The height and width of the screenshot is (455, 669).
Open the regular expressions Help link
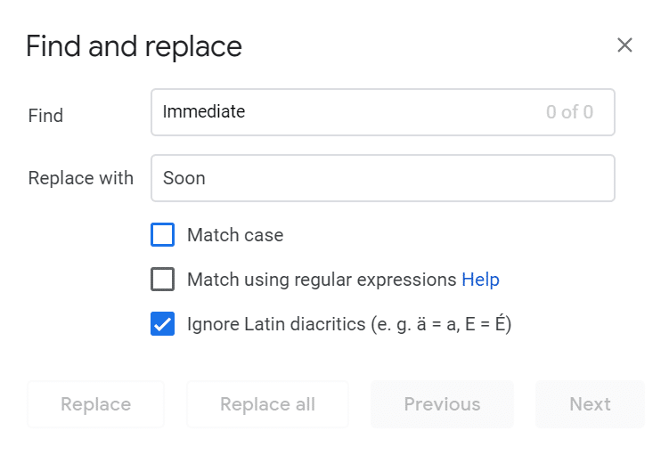(480, 280)
